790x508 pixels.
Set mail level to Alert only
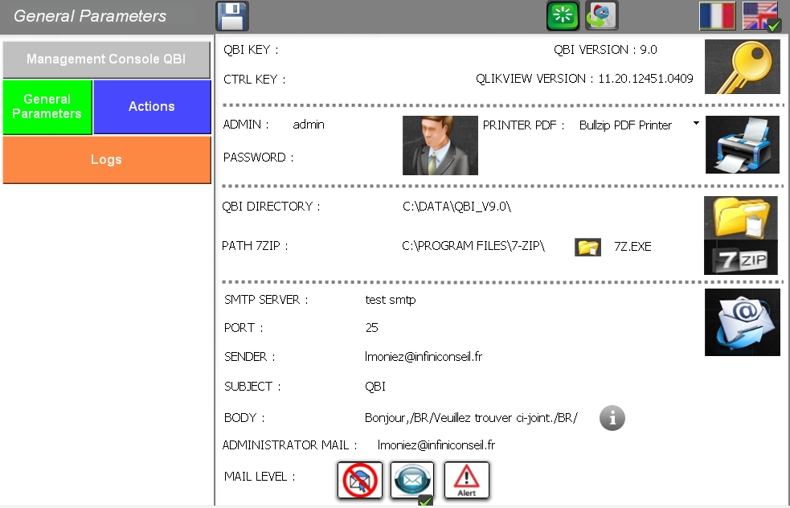tap(467, 480)
